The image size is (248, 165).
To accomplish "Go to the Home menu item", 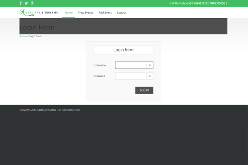I will coord(69,13).
